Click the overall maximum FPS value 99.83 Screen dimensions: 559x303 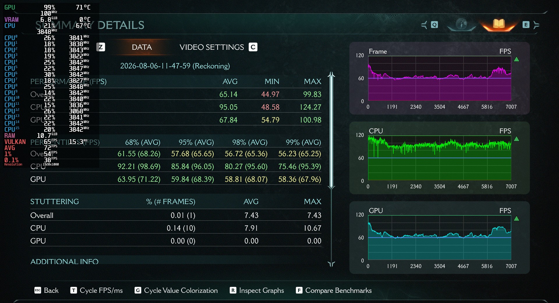tap(312, 94)
